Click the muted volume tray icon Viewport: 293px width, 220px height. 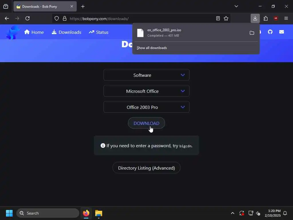[258, 213]
